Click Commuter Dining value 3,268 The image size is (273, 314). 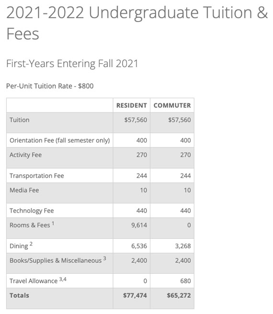tap(183, 246)
